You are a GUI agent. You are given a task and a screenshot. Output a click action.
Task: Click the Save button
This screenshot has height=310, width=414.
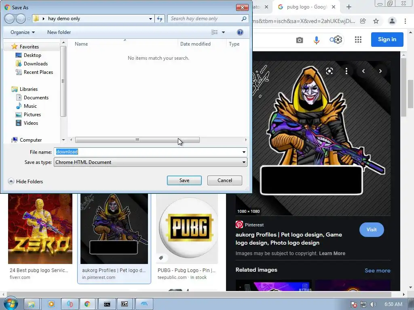coord(184,180)
